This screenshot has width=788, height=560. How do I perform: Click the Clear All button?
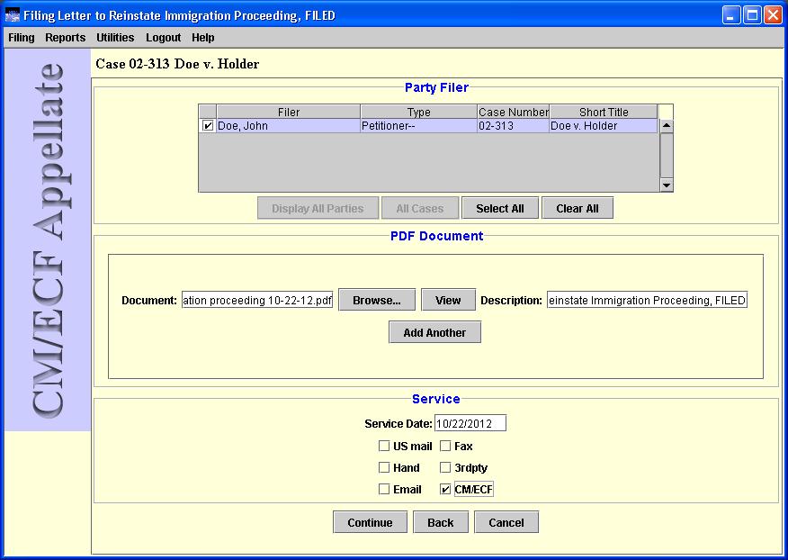578,208
